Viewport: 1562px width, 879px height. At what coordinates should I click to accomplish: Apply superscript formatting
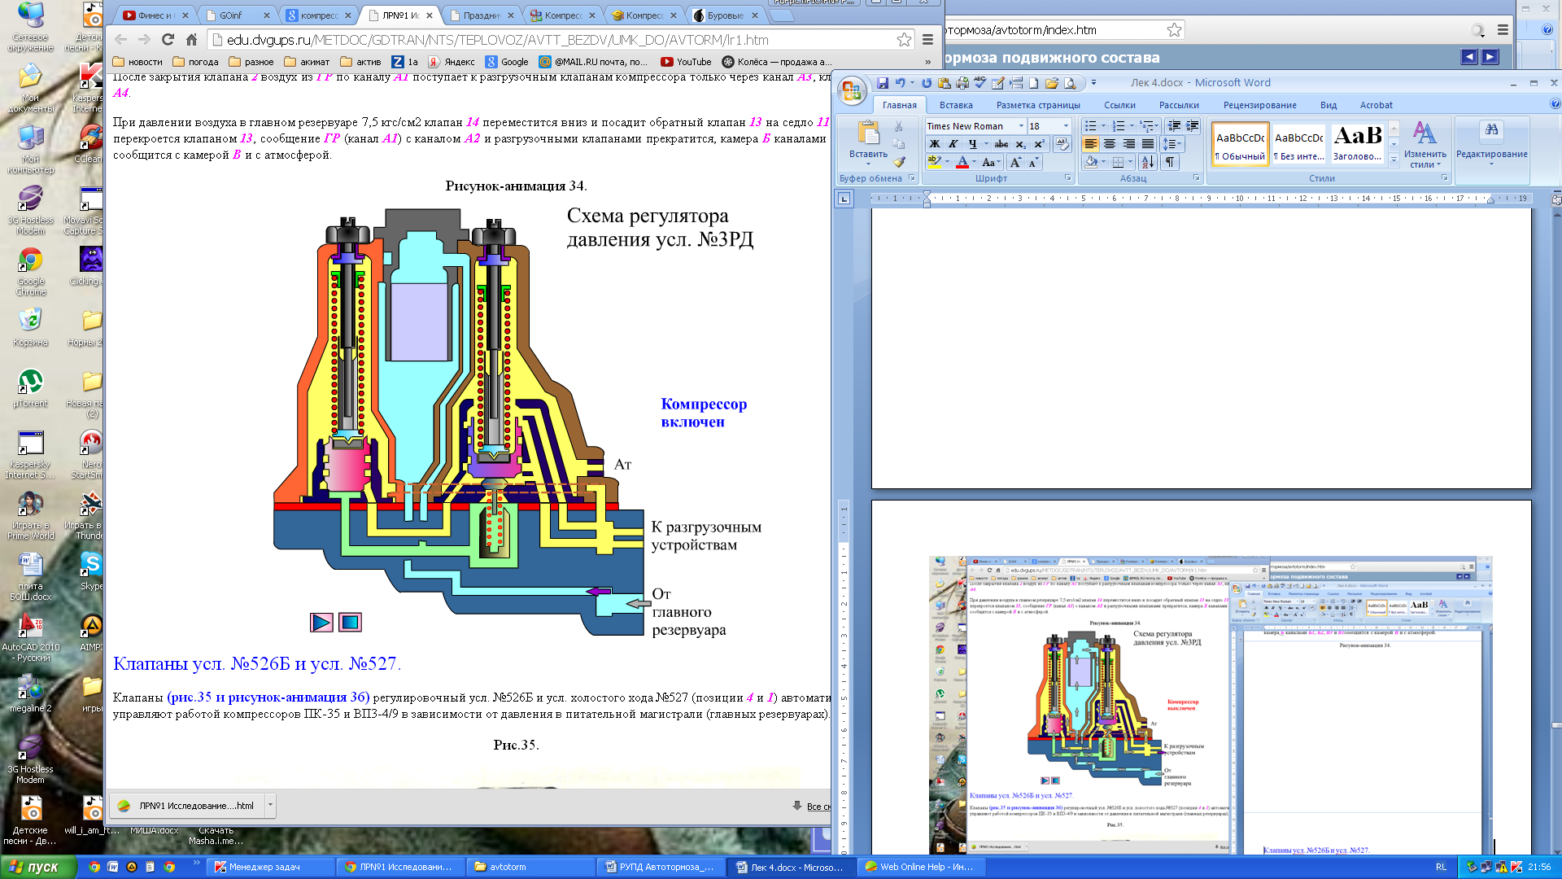point(1039,144)
